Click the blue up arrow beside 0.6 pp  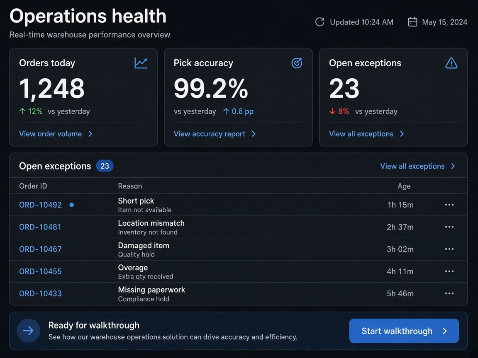pos(226,111)
